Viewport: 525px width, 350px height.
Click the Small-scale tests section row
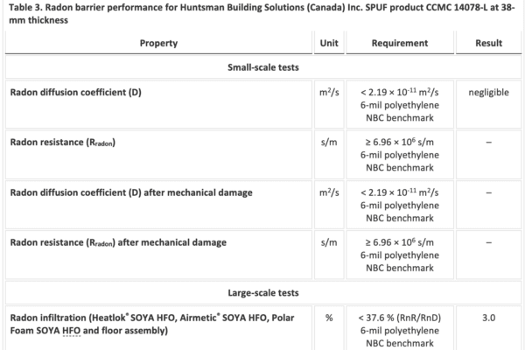(x=263, y=67)
